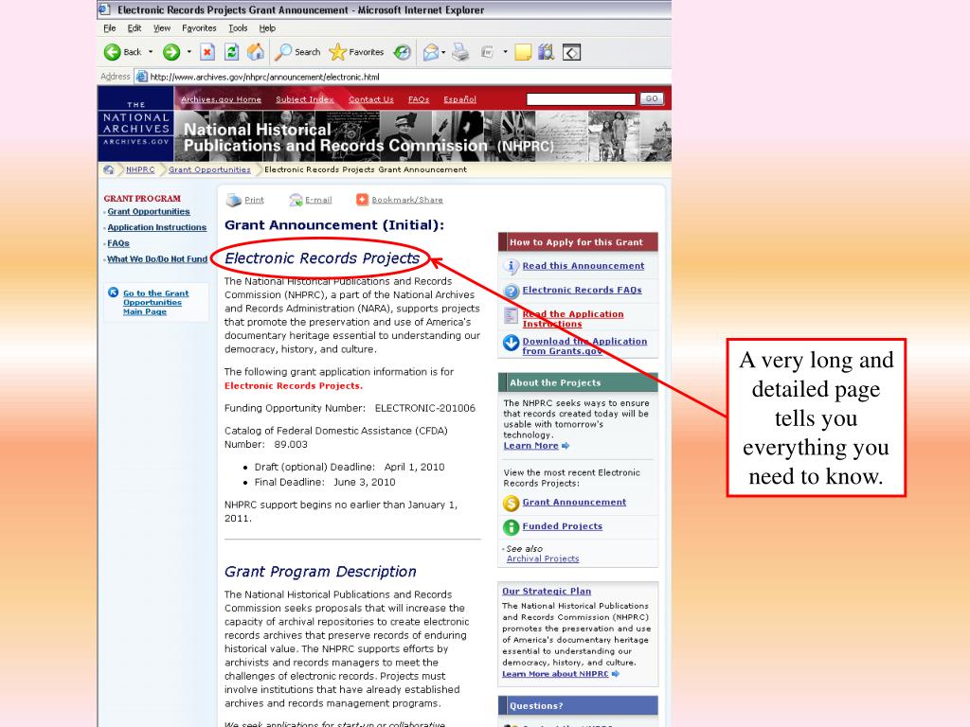Open the Edit menu
This screenshot has height=727, width=970.
coord(135,28)
